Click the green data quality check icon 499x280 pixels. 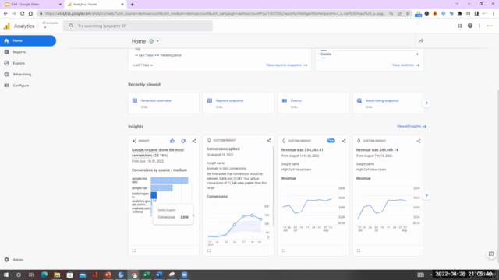pyautogui.click(x=151, y=41)
